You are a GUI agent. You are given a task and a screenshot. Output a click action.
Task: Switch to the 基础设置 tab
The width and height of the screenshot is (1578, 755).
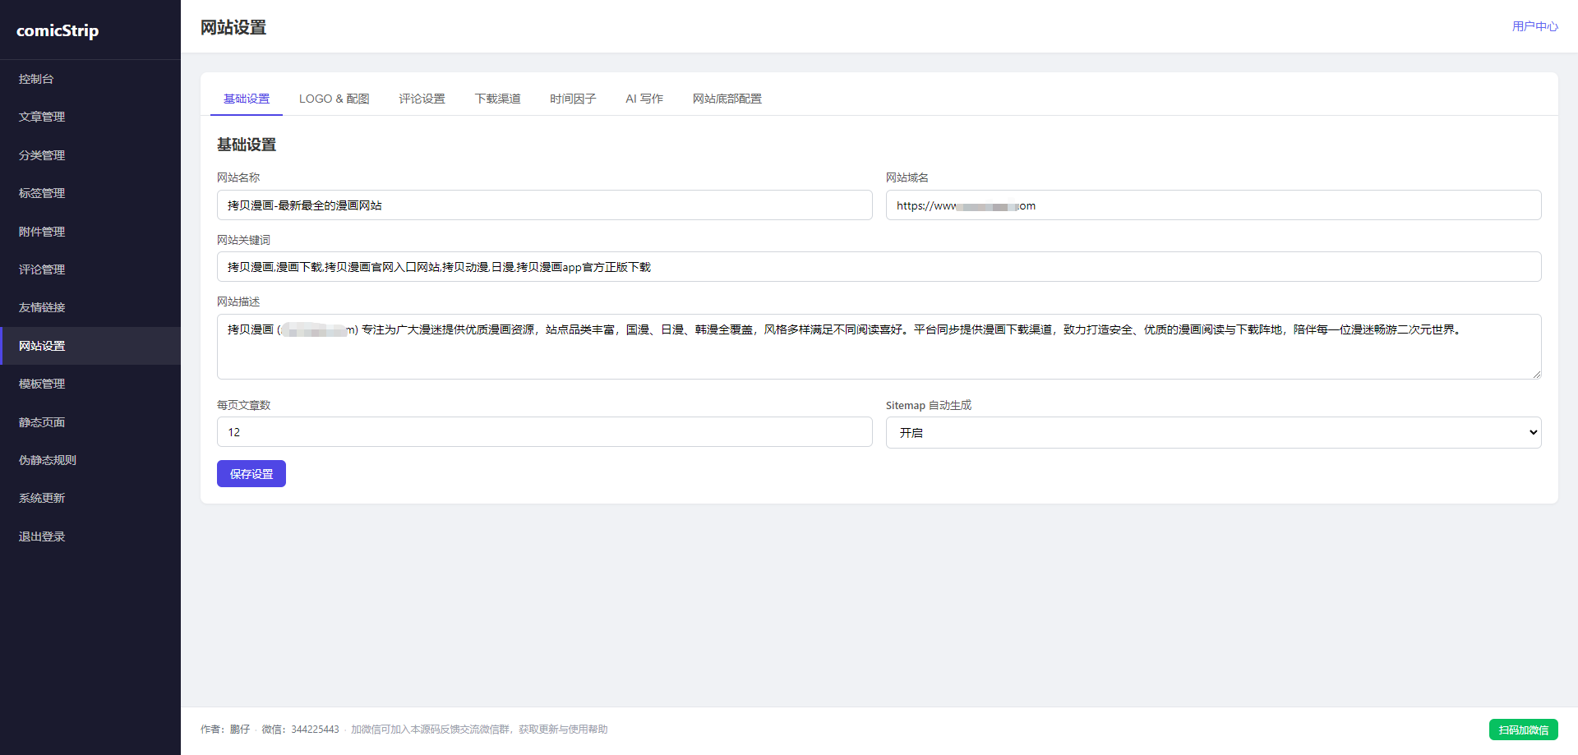click(x=247, y=99)
